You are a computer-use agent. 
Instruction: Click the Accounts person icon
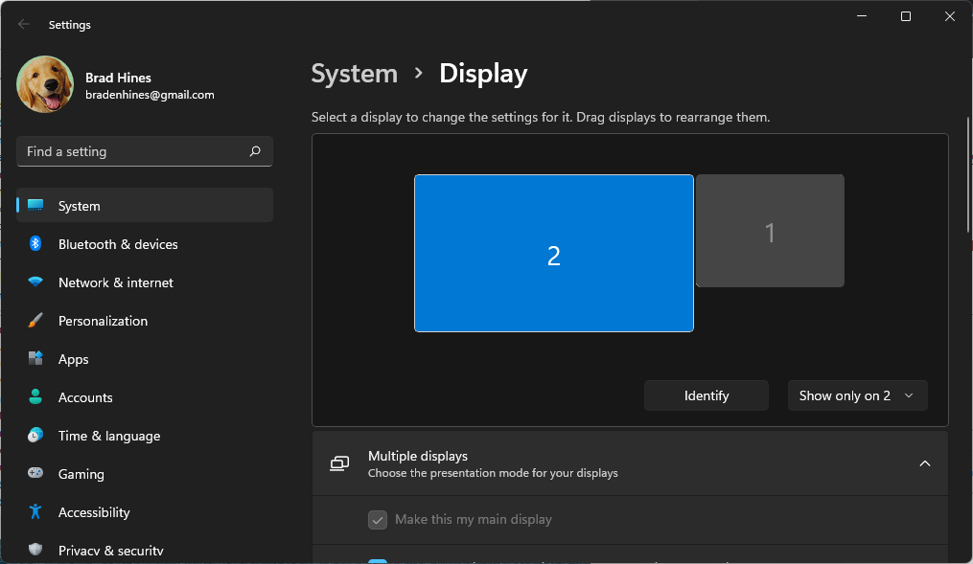point(35,397)
